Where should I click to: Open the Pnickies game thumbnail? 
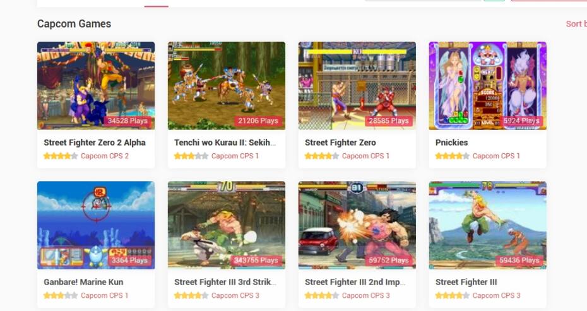pos(487,86)
